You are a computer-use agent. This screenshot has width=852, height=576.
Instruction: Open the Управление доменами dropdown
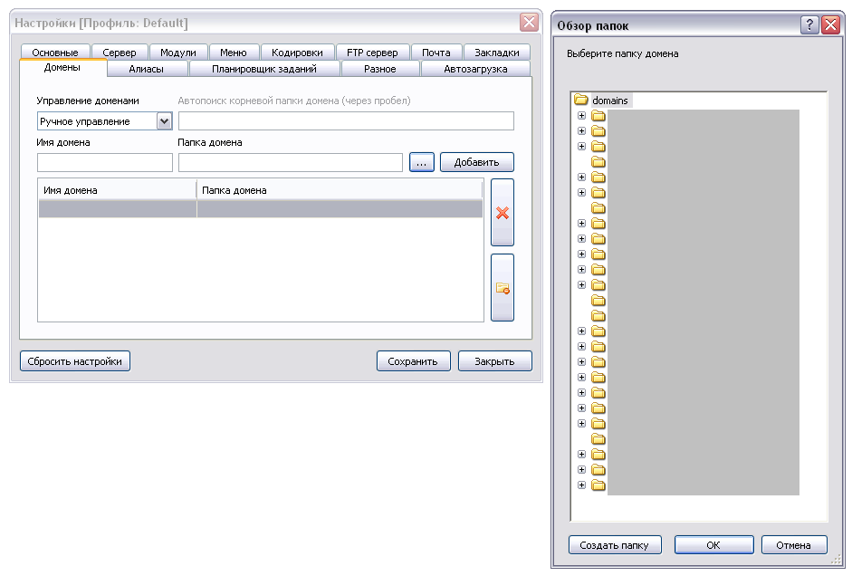coord(164,121)
